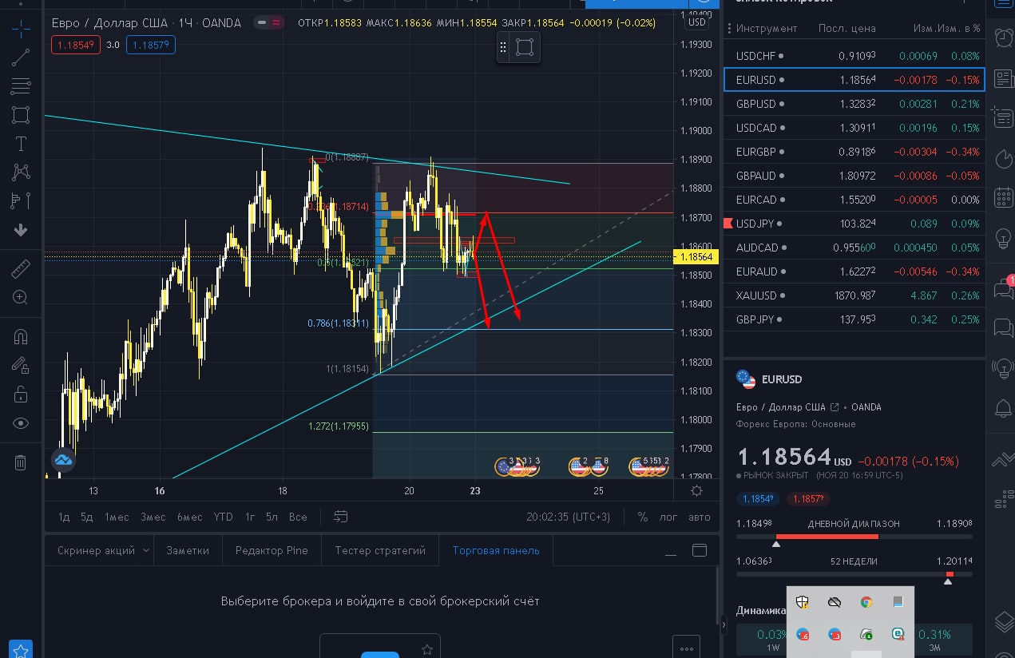The height and width of the screenshot is (658, 1015).
Task: Open the Fibonacci and Gann tools
Action: [x=21, y=86]
